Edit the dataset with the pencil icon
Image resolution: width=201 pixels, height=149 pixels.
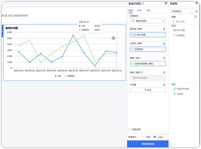point(197,11)
